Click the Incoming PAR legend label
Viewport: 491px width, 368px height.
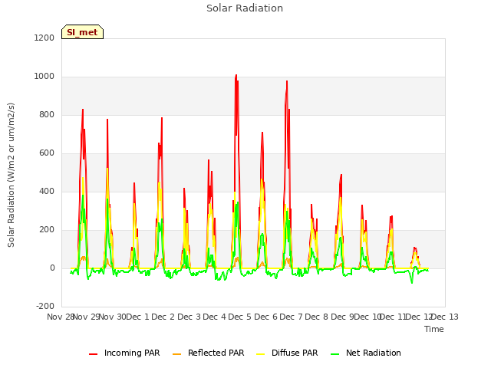(132, 353)
